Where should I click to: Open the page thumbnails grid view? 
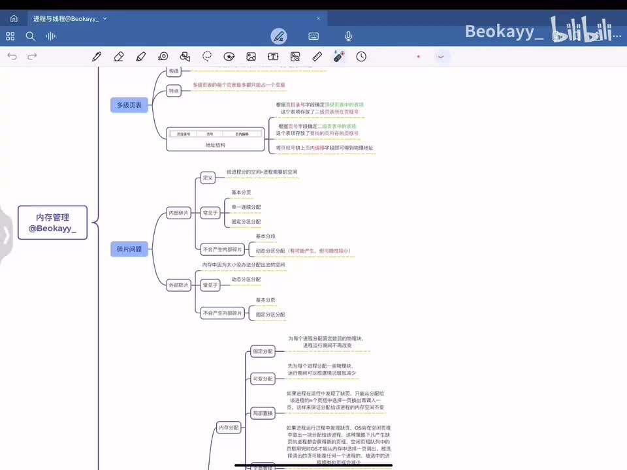[x=10, y=37]
